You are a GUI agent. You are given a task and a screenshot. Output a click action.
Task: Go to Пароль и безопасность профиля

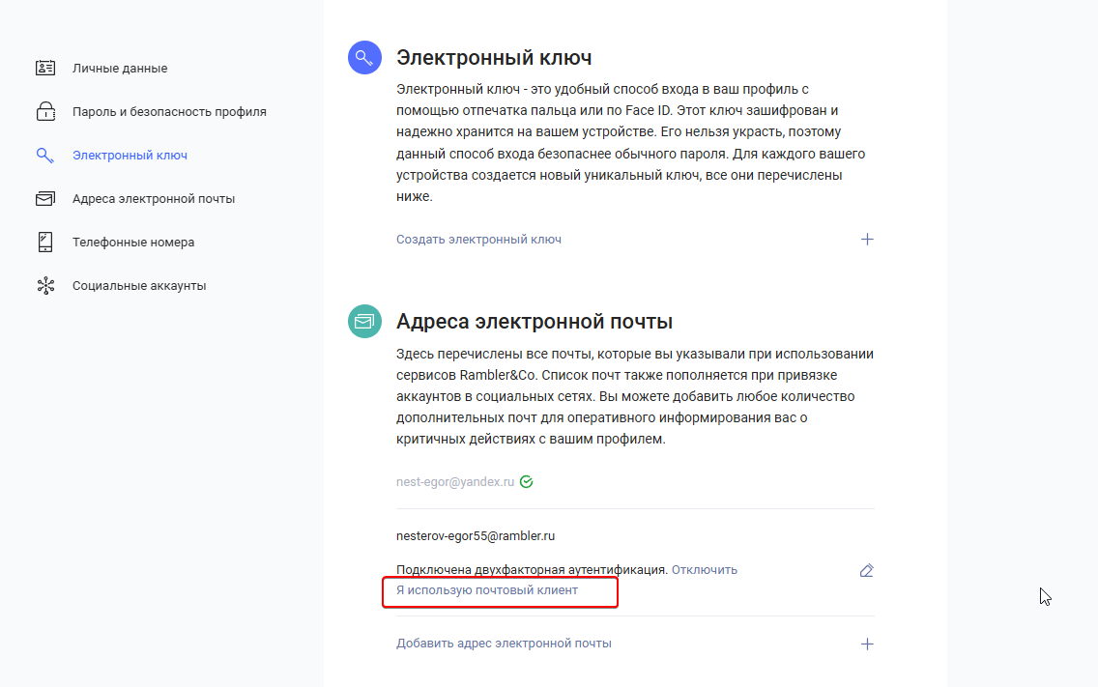click(169, 112)
